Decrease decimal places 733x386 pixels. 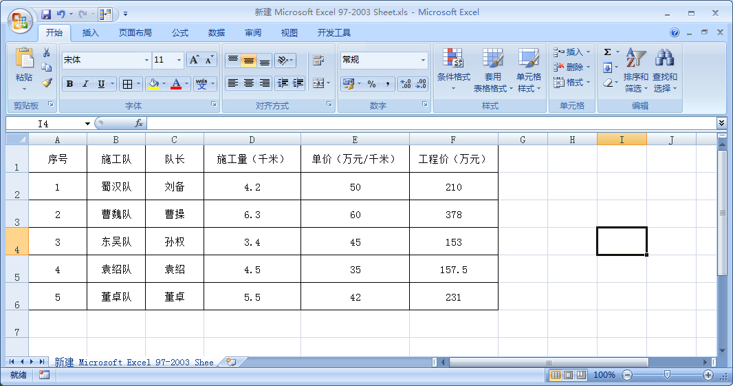pos(421,84)
